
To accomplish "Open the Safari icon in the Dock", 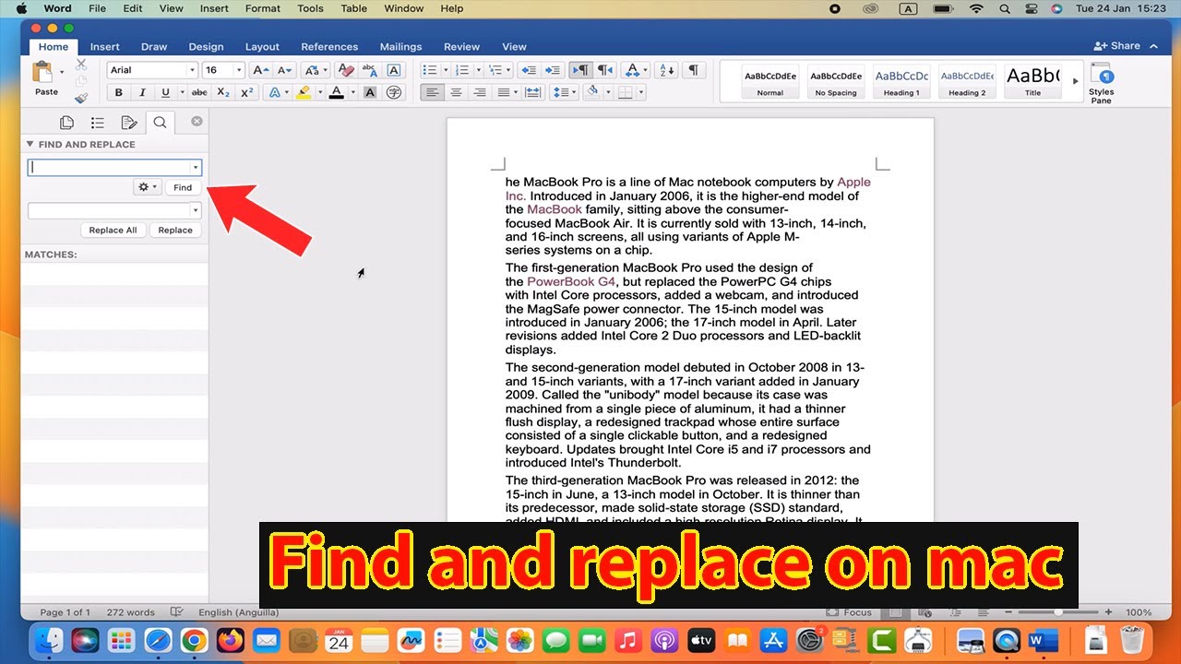I will (x=158, y=639).
